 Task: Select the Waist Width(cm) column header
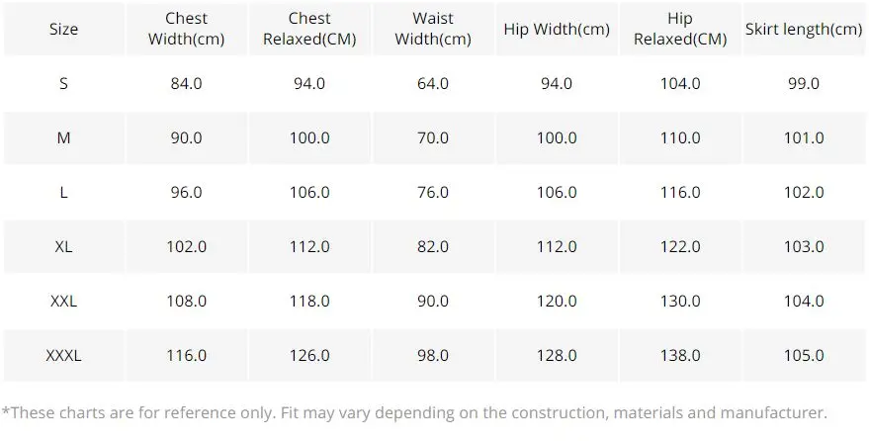[433, 29]
